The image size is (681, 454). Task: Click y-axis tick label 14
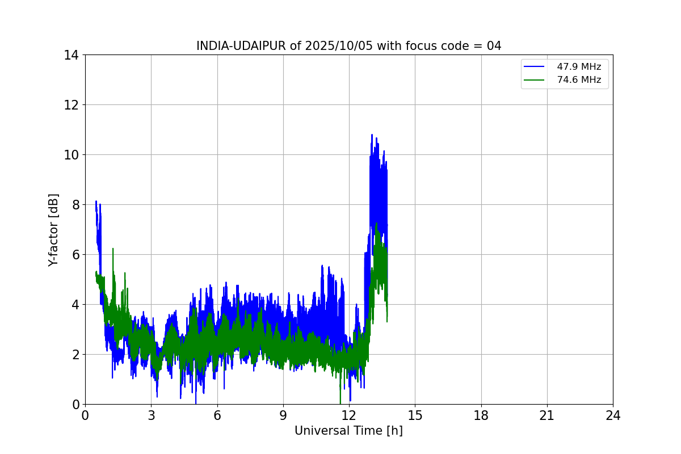pyautogui.click(x=72, y=55)
